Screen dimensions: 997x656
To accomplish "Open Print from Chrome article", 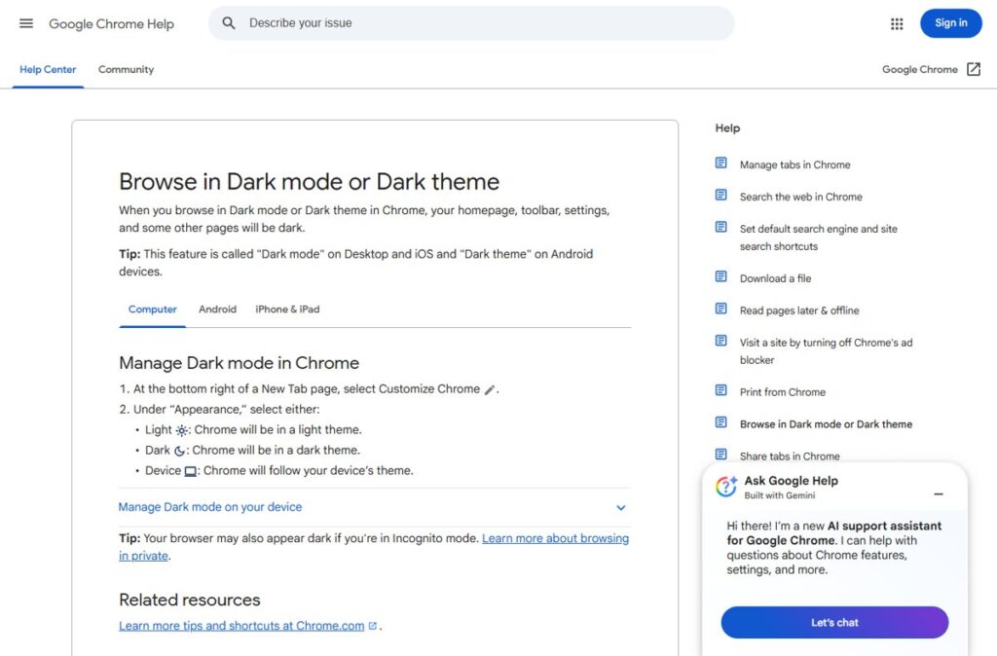I will (x=782, y=392).
